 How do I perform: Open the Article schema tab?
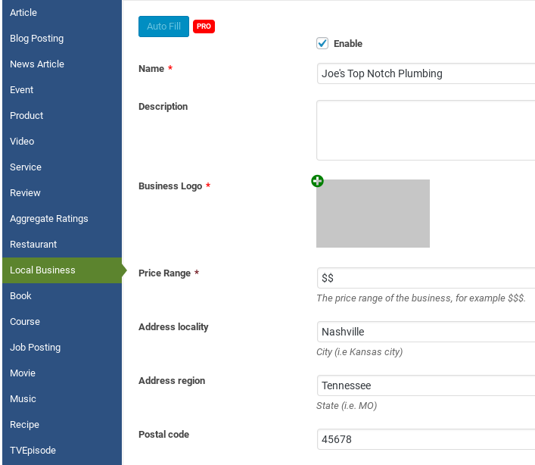pyautogui.click(x=62, y=13)
